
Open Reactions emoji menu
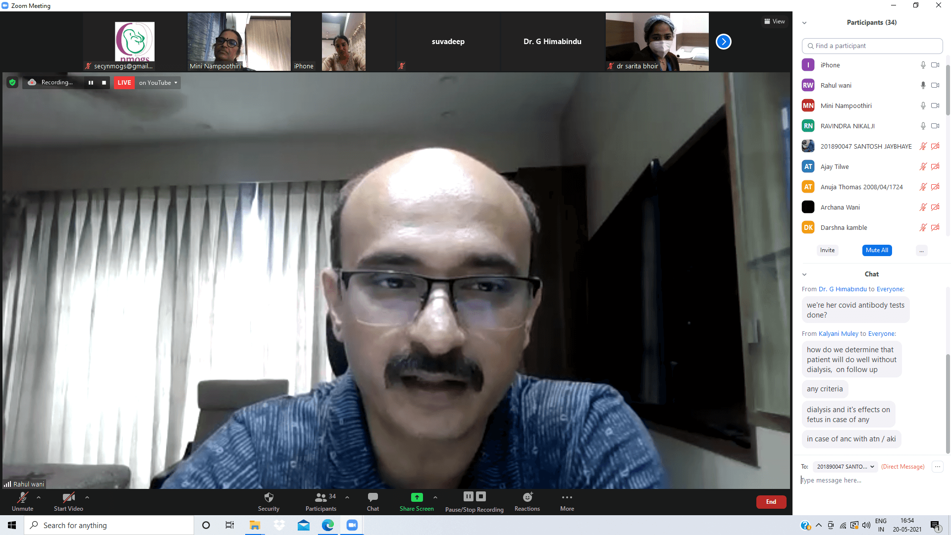(528, 497)
